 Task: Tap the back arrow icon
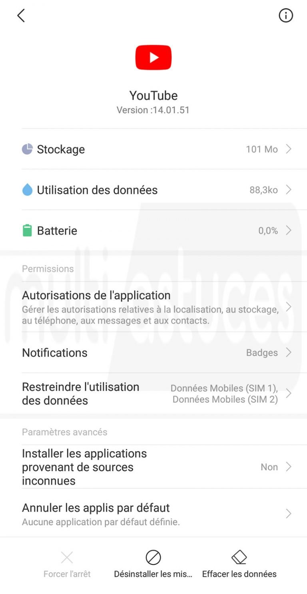[x=21, y=16]
